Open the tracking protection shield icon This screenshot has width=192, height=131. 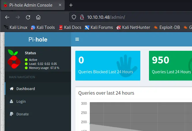coord(74,17)
